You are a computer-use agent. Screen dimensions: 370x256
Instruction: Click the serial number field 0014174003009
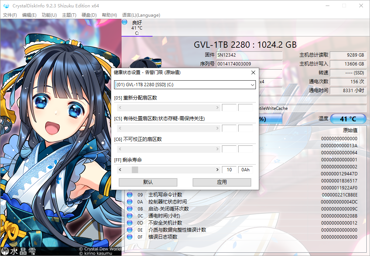pyautogui.click(x=249, y=64)
